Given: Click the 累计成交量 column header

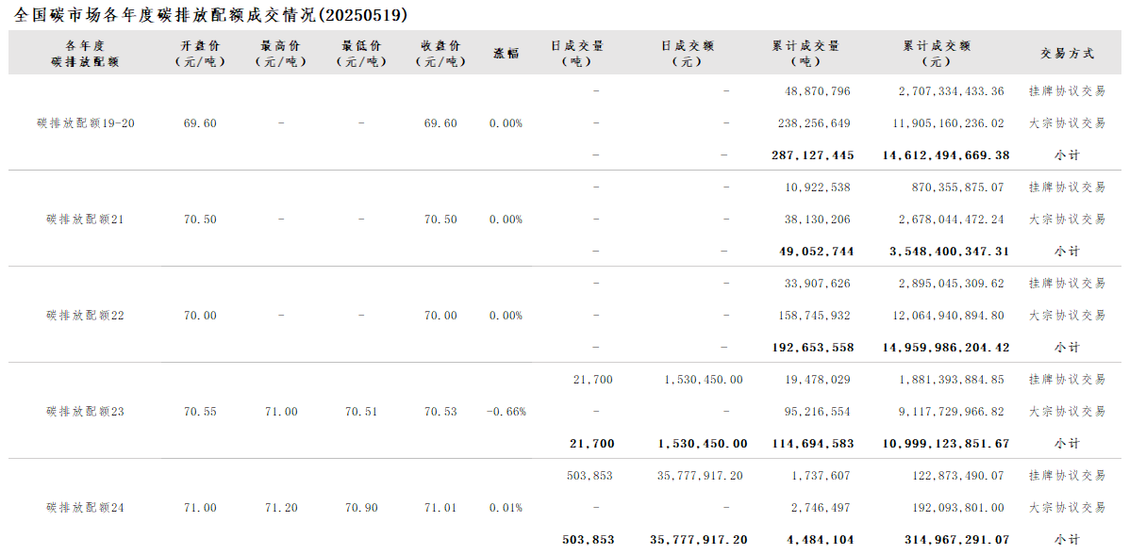Looking at the screenshot, I should point(805,54).
